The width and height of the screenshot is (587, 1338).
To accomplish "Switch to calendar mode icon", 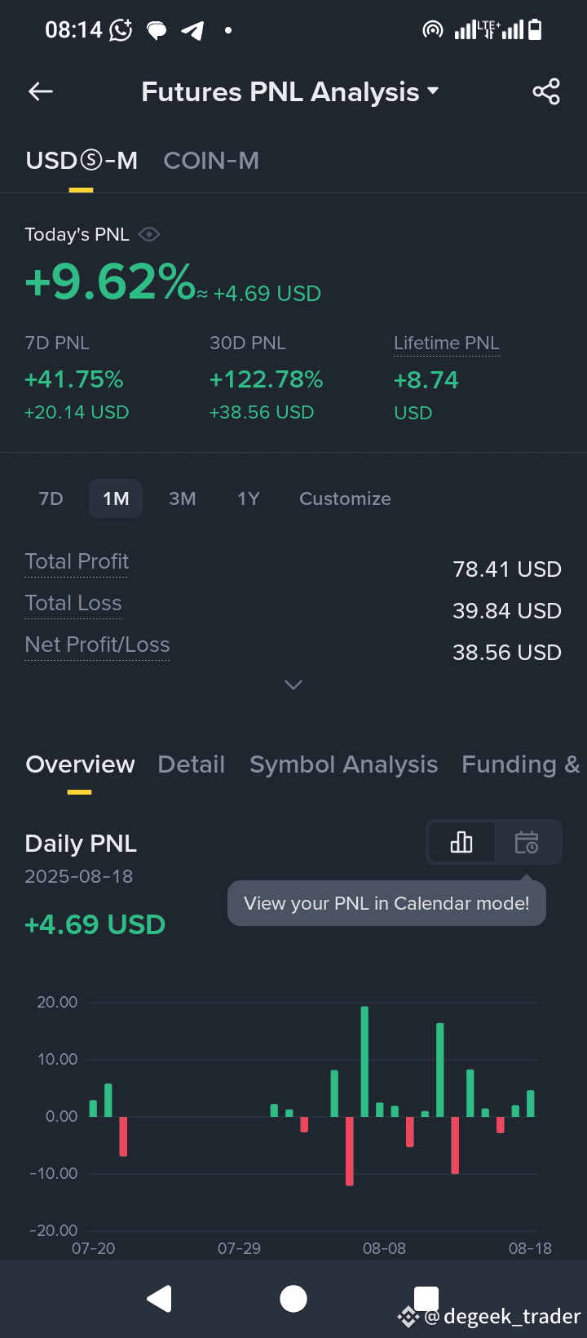I will (x=527, y=842).
